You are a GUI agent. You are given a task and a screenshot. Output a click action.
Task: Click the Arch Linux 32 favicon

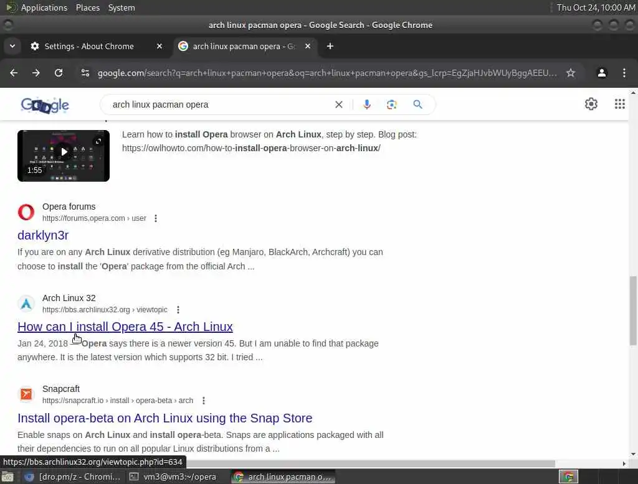coord(26,304)
